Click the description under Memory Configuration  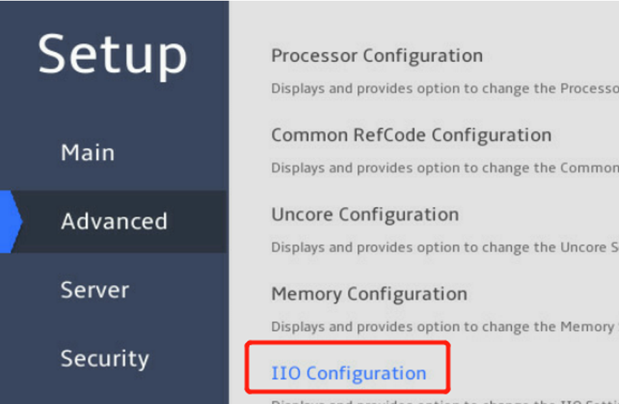[x=443, y=327]
